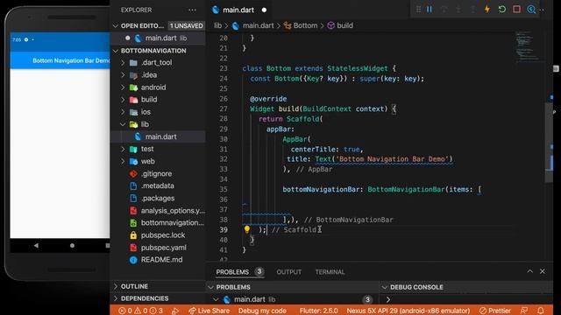
Task: Select Nexus 5X API 29 device in status bar
Action: pos(408,311)
